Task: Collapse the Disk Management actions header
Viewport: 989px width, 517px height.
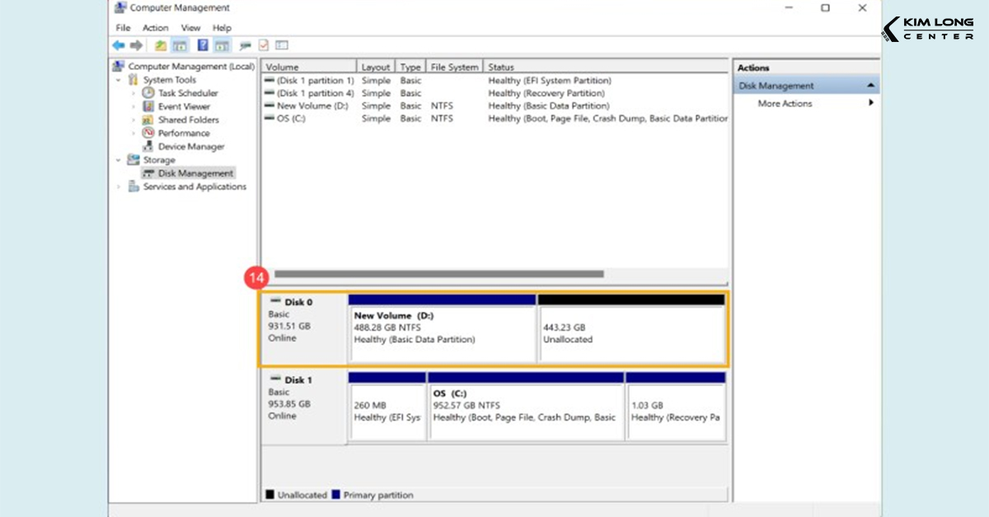Action: pyautogui.click(x=870, y=86)
